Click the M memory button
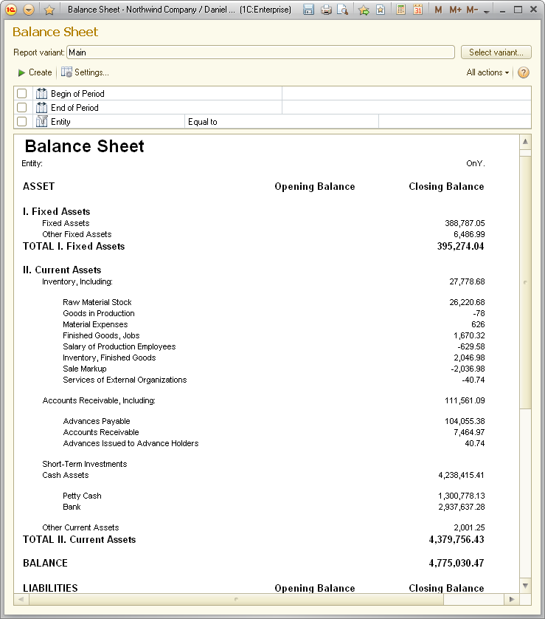 click(438, 10)
